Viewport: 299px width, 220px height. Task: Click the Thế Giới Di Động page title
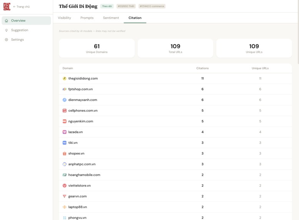(x=78, y=6)
